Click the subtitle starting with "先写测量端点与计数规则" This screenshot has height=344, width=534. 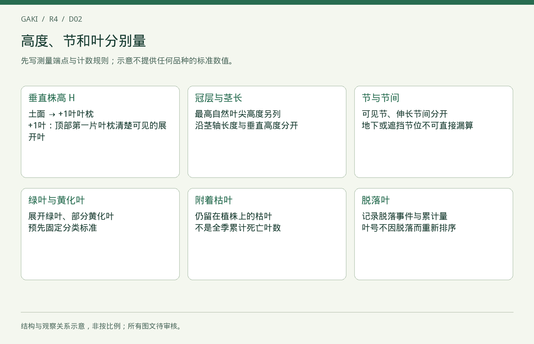tap(127, 61)
